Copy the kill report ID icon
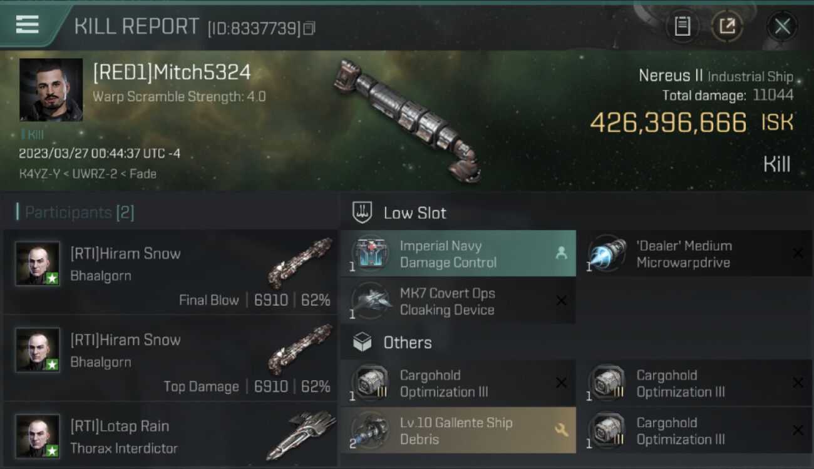Screen dimensions: 814x469 tap(309, 28)
